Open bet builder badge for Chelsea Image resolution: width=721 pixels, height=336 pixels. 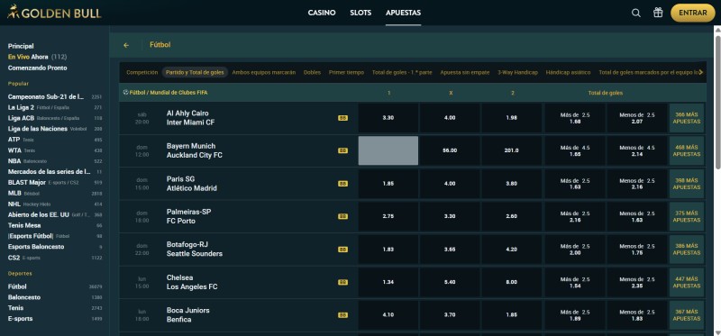342,282
